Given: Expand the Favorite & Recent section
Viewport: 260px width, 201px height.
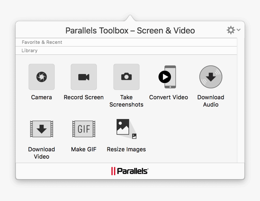Looking at the screenshot, I should point(126,42).
